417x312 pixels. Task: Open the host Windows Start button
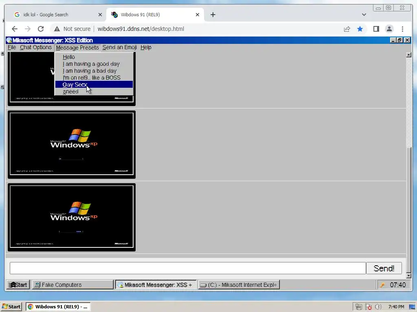click(11, 307)
